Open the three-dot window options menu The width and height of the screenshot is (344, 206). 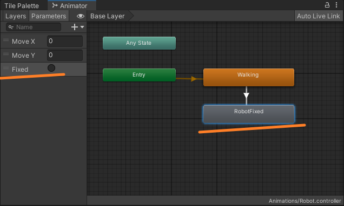[336, 5]
